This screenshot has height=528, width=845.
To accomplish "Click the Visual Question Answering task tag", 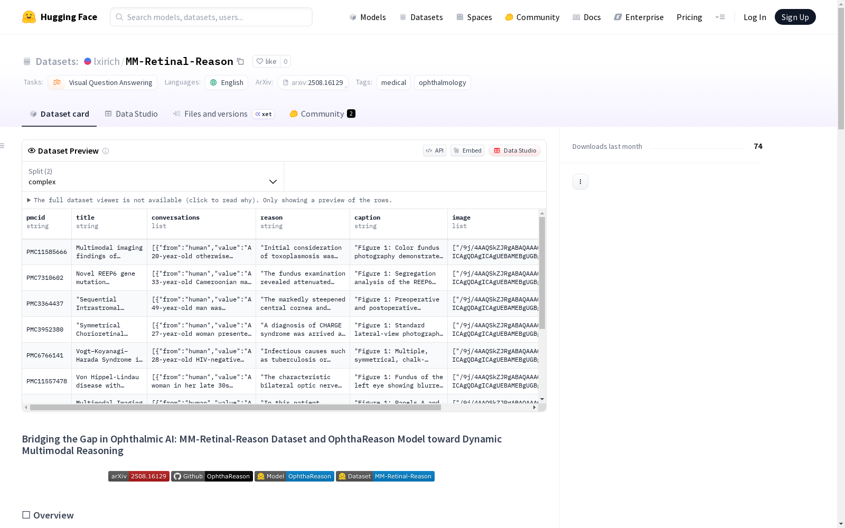I will pyautogui.click(x=102, y=82).
